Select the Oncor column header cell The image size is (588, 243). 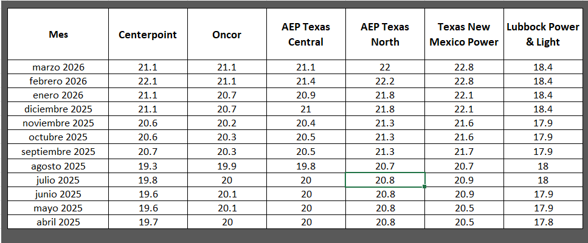point(227,35)
